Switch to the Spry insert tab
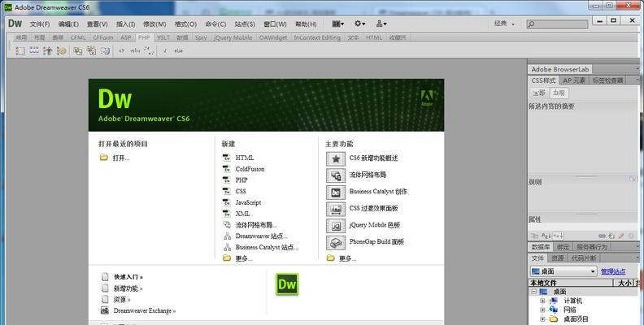Viewport: 644px width, 325px height. [201, 37]
